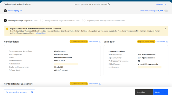The width and height of the screenshot is (172, 97).
Task: Click Angaben unvollständig badge for Vermittler
Action: point(146,41)
